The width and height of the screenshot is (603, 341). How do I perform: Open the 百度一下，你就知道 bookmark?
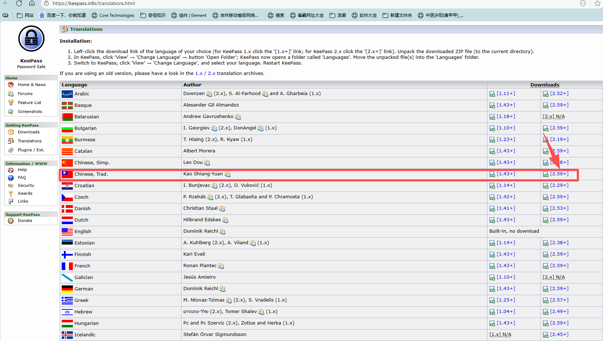click(62, 15)
